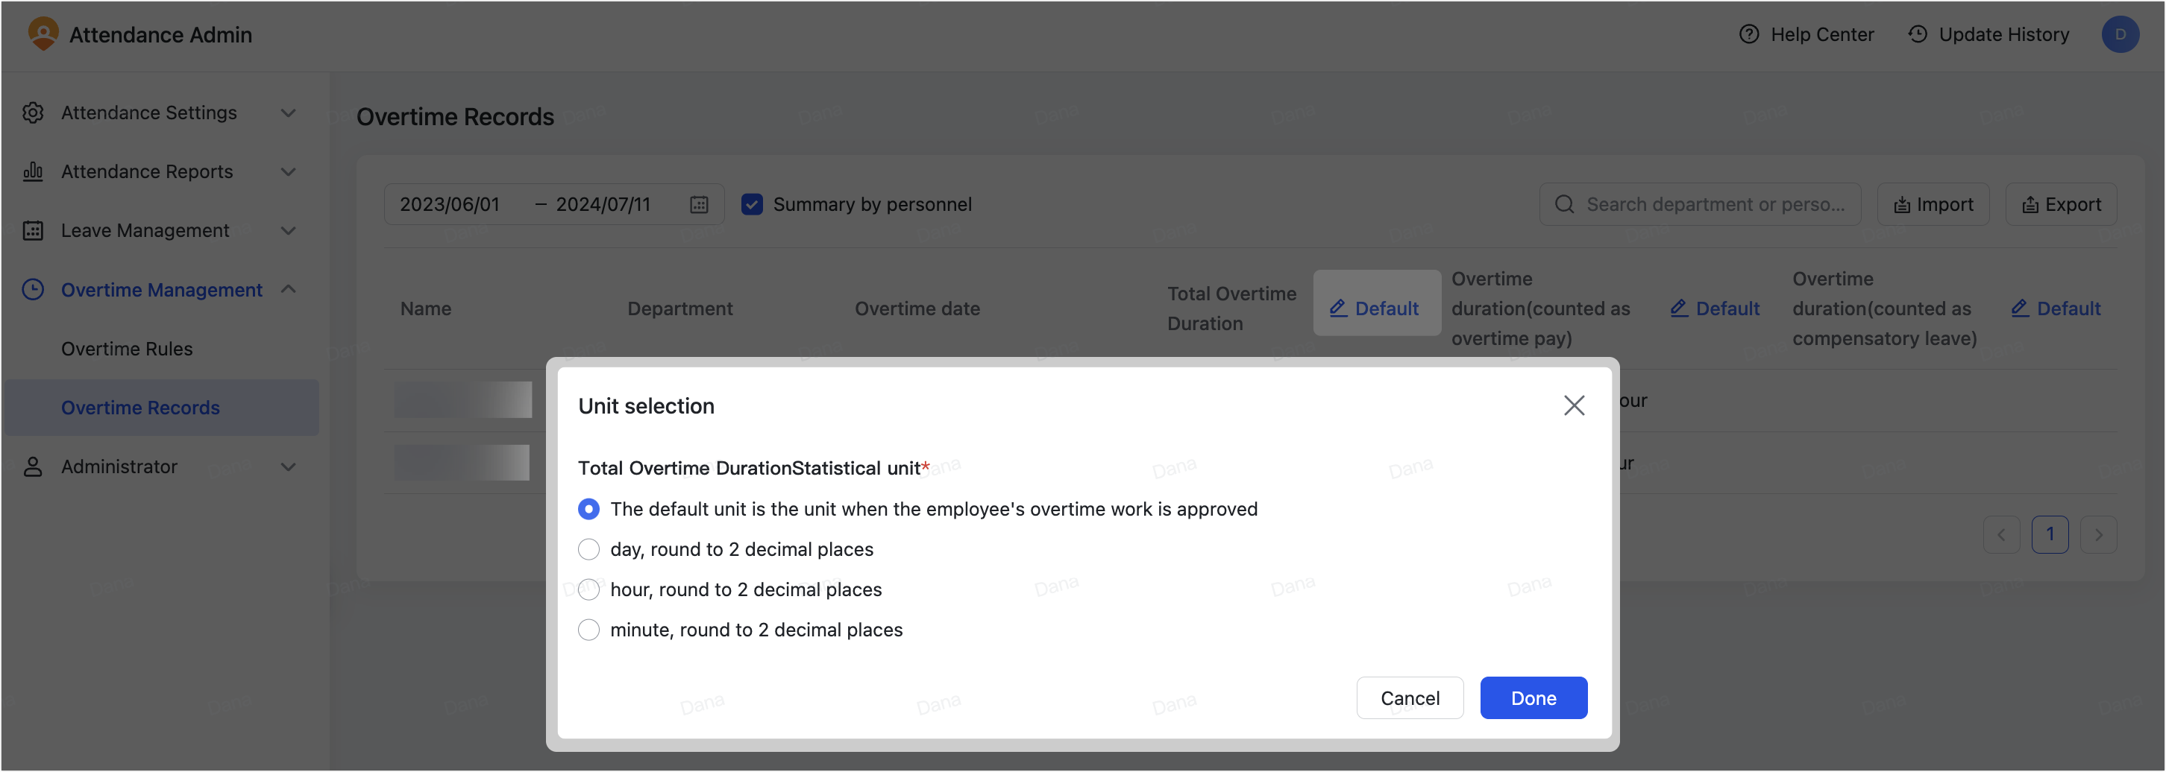This screenshot has height=772, width=2166.
Task: Collapse the Overtime Management section
Action: pos(289,289)
